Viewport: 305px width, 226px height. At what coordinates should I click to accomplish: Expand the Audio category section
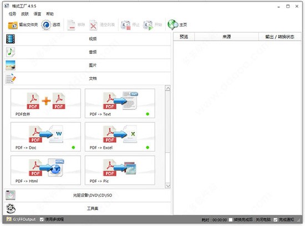click(x=88, y=52)
